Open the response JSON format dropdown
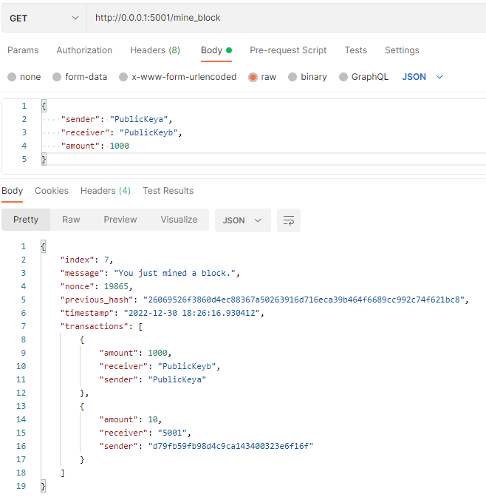This screenshot has height=497, width=486. click(242, 220)
